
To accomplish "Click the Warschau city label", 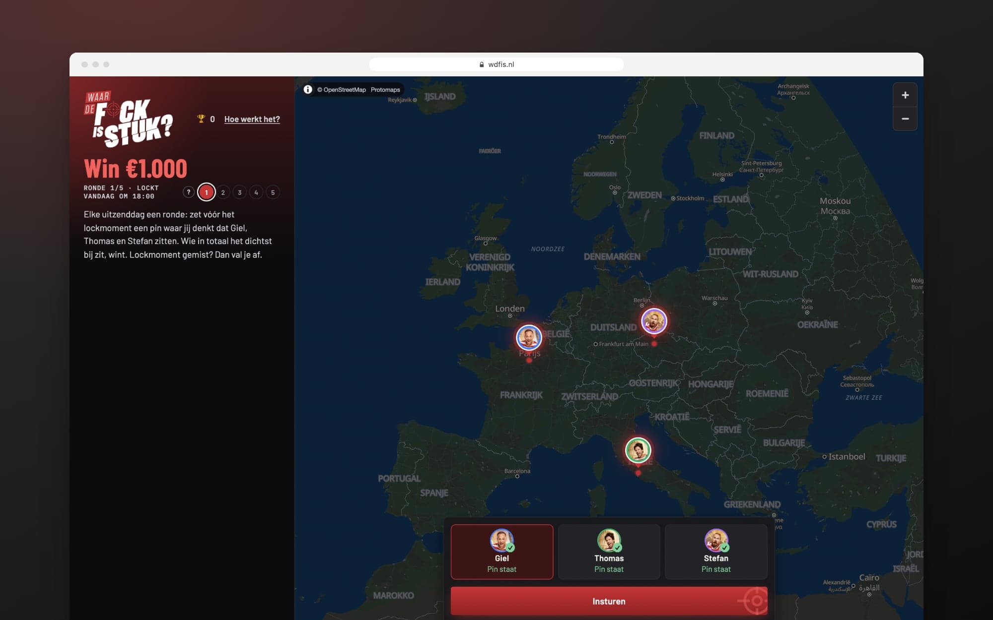I will (714, 298).
